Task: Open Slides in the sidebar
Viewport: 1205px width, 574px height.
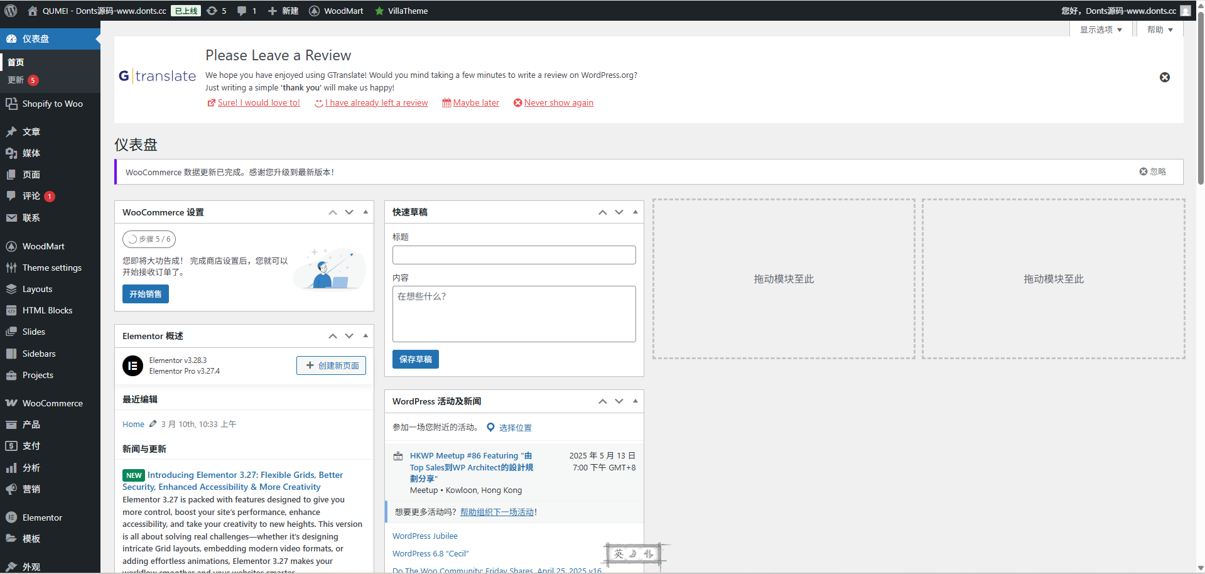Action: [50, 332]
